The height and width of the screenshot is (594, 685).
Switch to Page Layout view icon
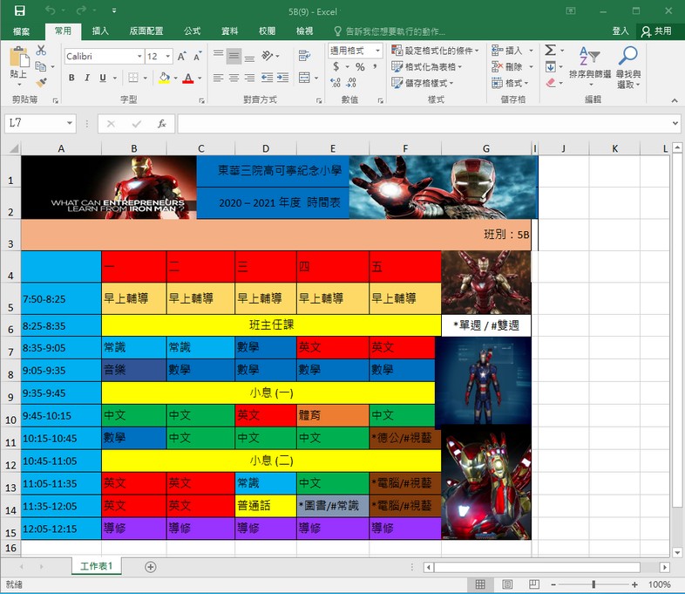[x=507, y=584]
